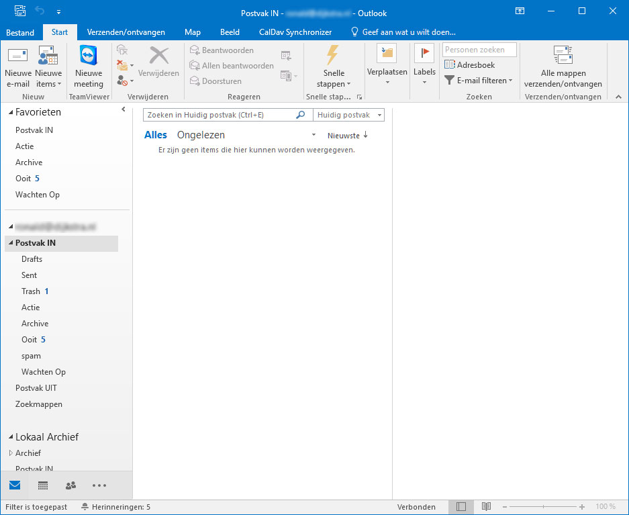Minimize the folder pane with the chevron
629x515 pixels.
pos(123,109)
